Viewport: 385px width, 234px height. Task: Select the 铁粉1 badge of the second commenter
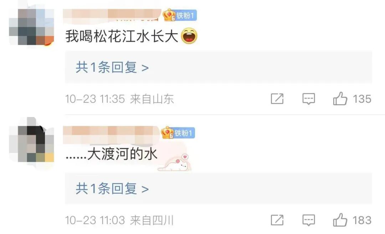point(184,133)
